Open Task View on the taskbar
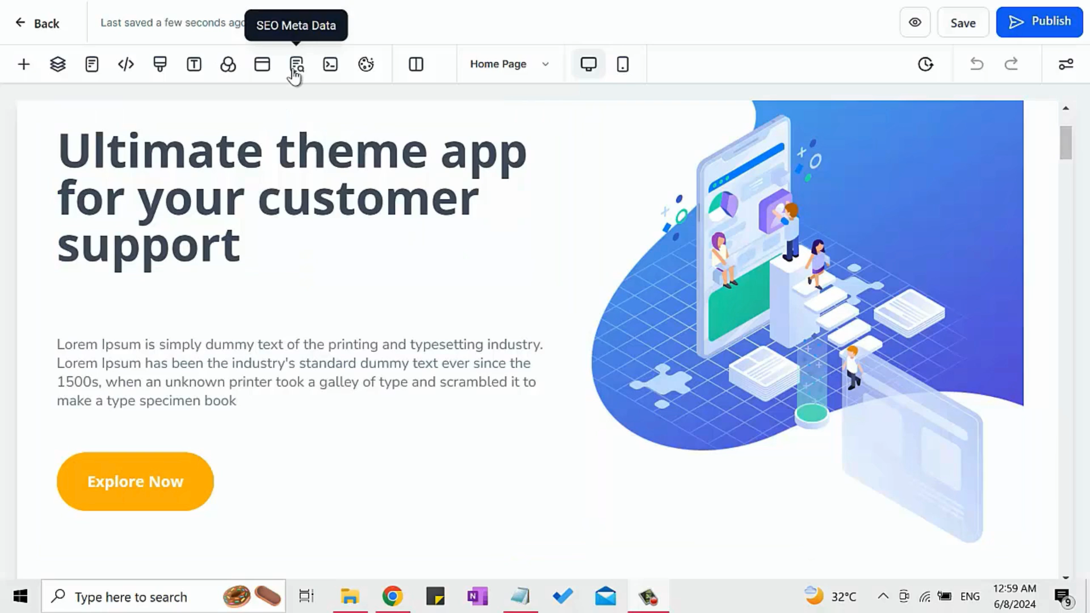This screenshot has width=1090, height=613. (307, 597)
